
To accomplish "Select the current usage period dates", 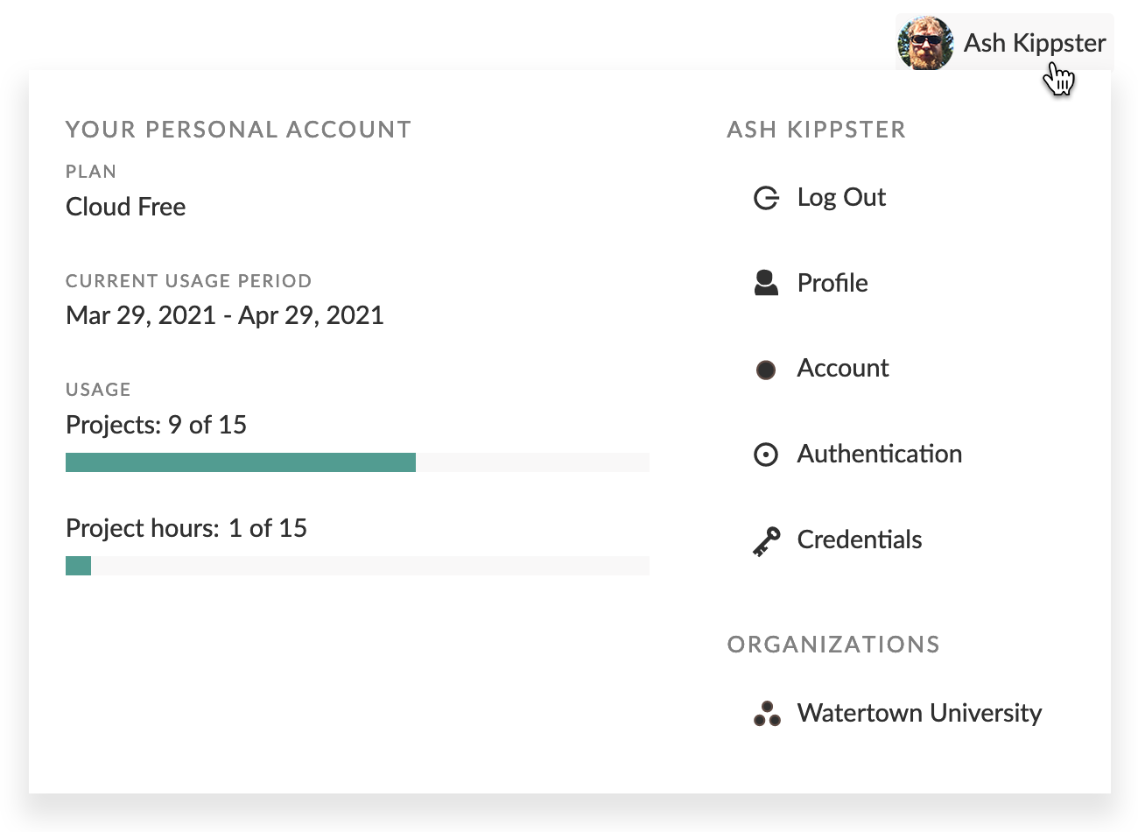I will point(224,315).
